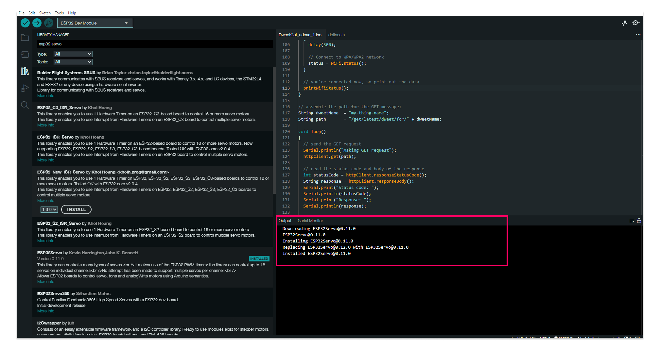Image resolution: width=660 pixels, height=349 pixels.
Task: Expand the Type filter dropdown
Action: (73, 54)
